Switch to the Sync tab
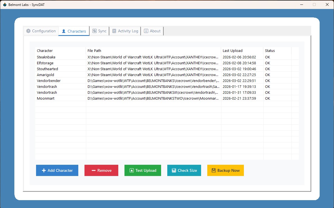Screen dimensions: 334x208 click(99, 31)
